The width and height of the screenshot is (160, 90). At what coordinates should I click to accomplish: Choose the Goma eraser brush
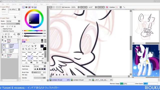[24, 53]
